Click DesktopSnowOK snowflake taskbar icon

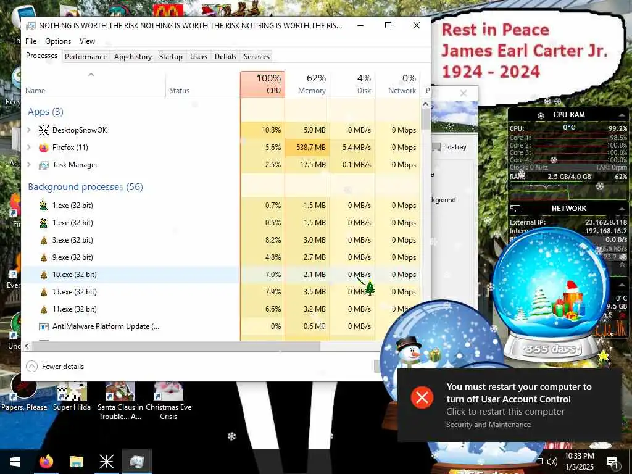click(106, 462)
